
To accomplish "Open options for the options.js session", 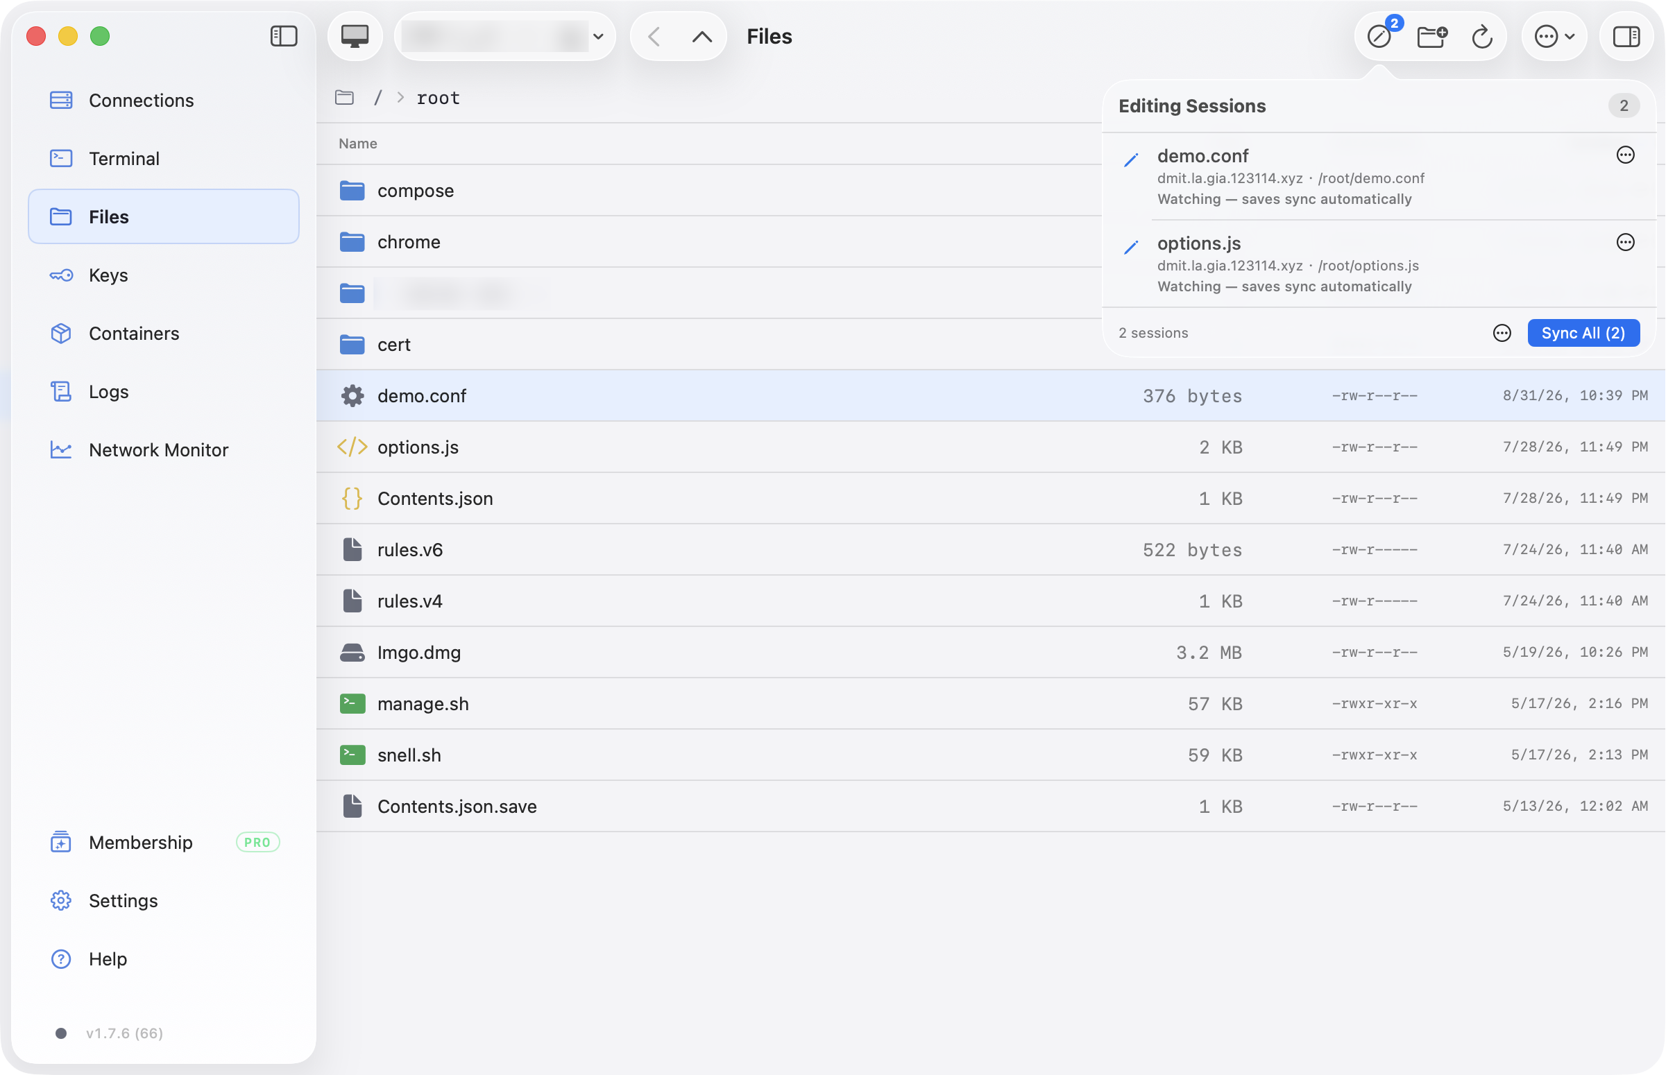I will (x=1625, y=242).
